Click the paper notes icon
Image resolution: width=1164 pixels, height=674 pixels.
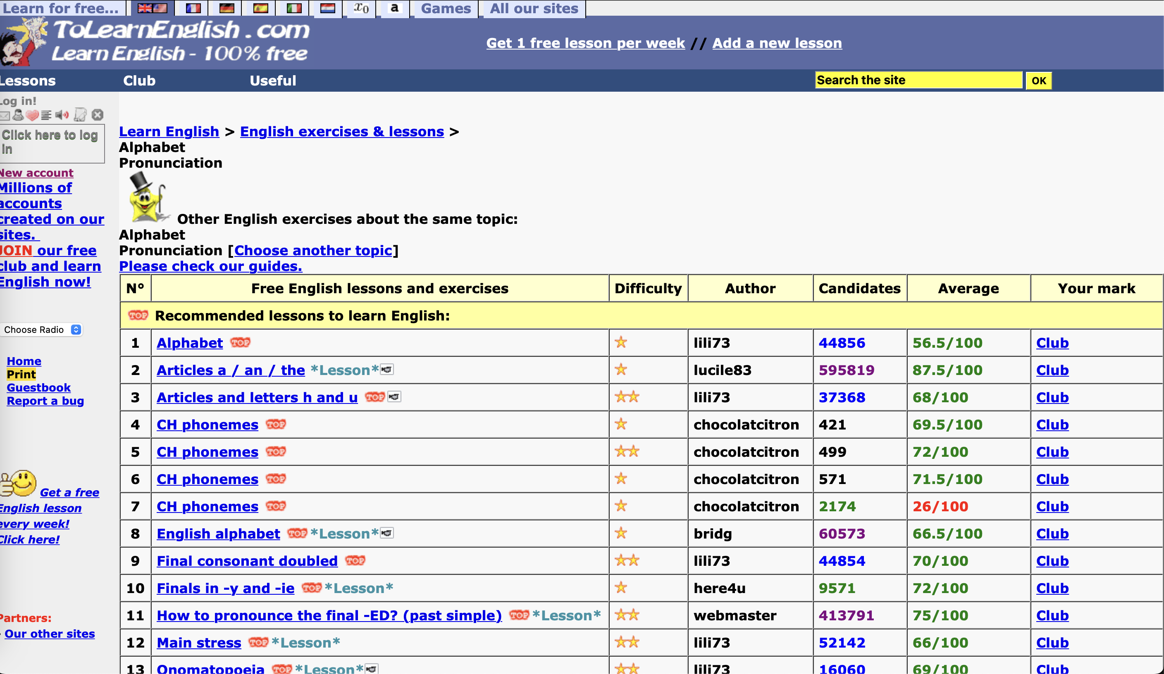point(80,115)
